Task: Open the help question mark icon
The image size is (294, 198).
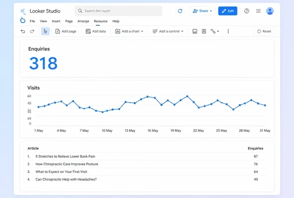Action: 246,11
